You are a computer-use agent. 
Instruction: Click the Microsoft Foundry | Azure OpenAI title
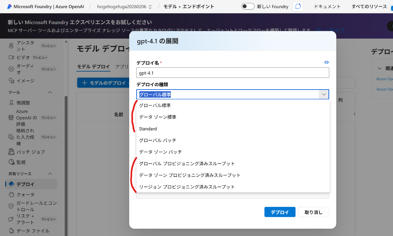(x=49, y=6)
